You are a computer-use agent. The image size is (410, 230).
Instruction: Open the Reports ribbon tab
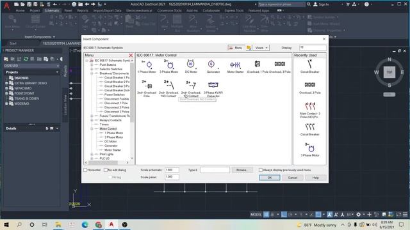pyautogui.click(x=83, y=11)
